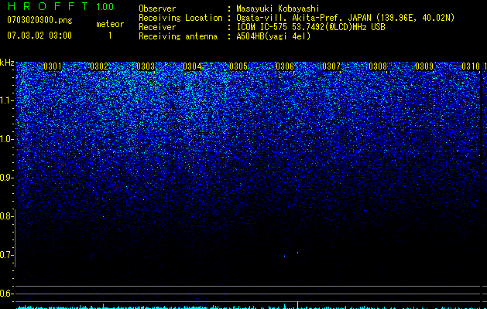Click the 0308 time marker
Screen dimensions: 487x309
point(378,66)
